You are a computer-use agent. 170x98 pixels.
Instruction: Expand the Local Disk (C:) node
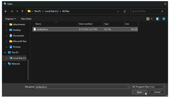pyautogui.click(x=6, y=58)
